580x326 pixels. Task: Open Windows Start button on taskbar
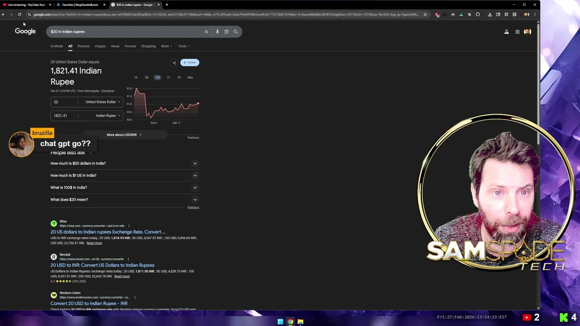(x=280, y=322)
